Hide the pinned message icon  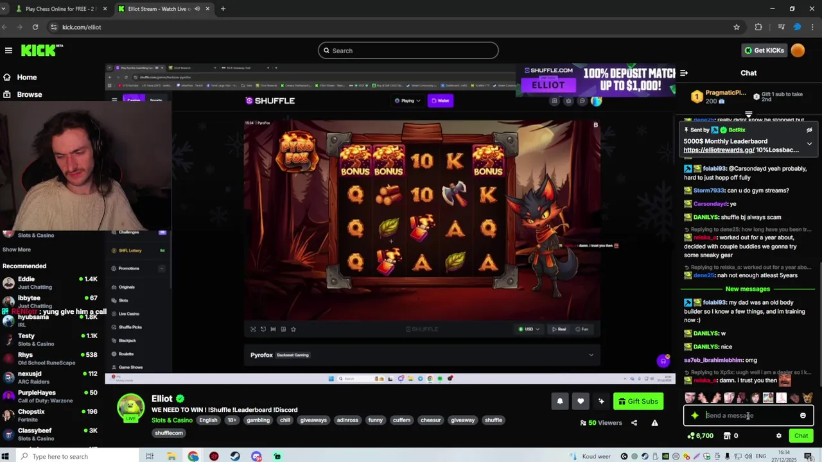pos(809,130)
